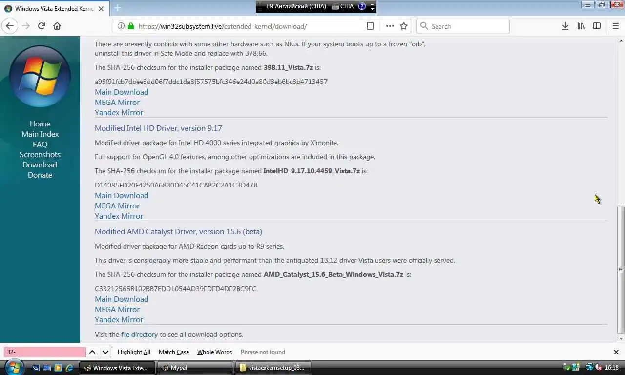Launch Internet Explorer from quick launch
This screenshot has width=625, height=375.
tap(69, 368)
